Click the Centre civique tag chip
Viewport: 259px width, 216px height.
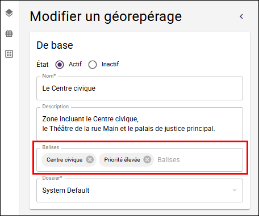click(x=69, y=160)
